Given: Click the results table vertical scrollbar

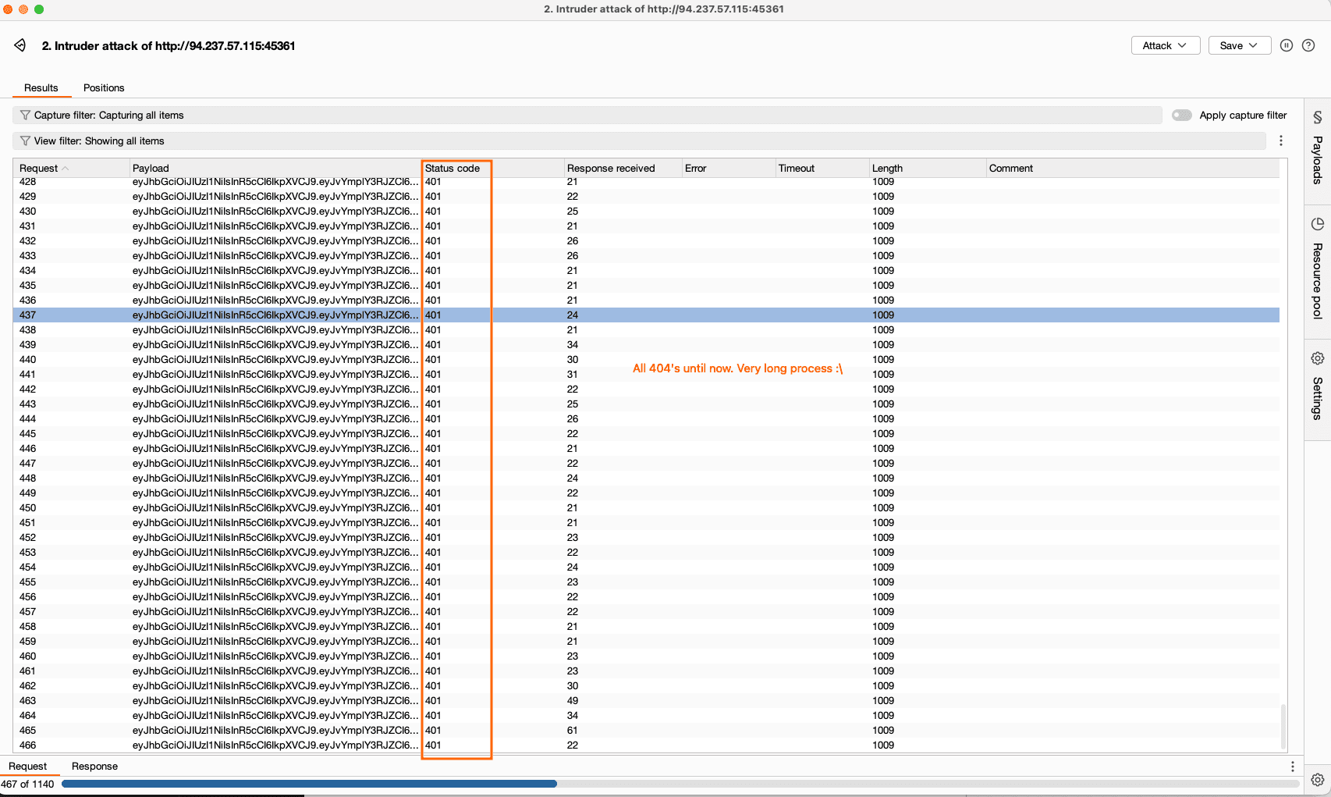Looking at the screenshot, I should click(1283, 726).
